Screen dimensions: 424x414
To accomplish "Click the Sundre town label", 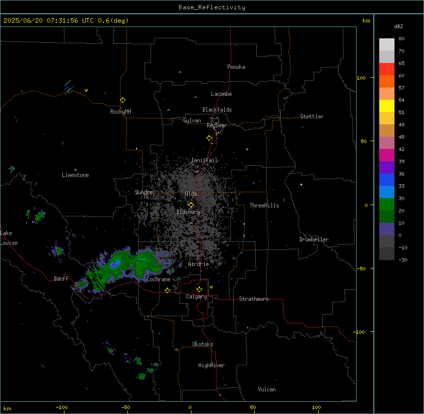I will click(x=144, y=192).
